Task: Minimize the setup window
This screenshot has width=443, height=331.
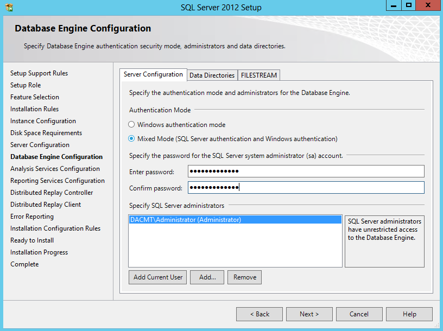Action: click(x=394, y=5)
